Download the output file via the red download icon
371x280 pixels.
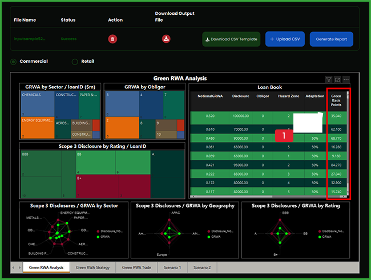(x=166, y=39)
